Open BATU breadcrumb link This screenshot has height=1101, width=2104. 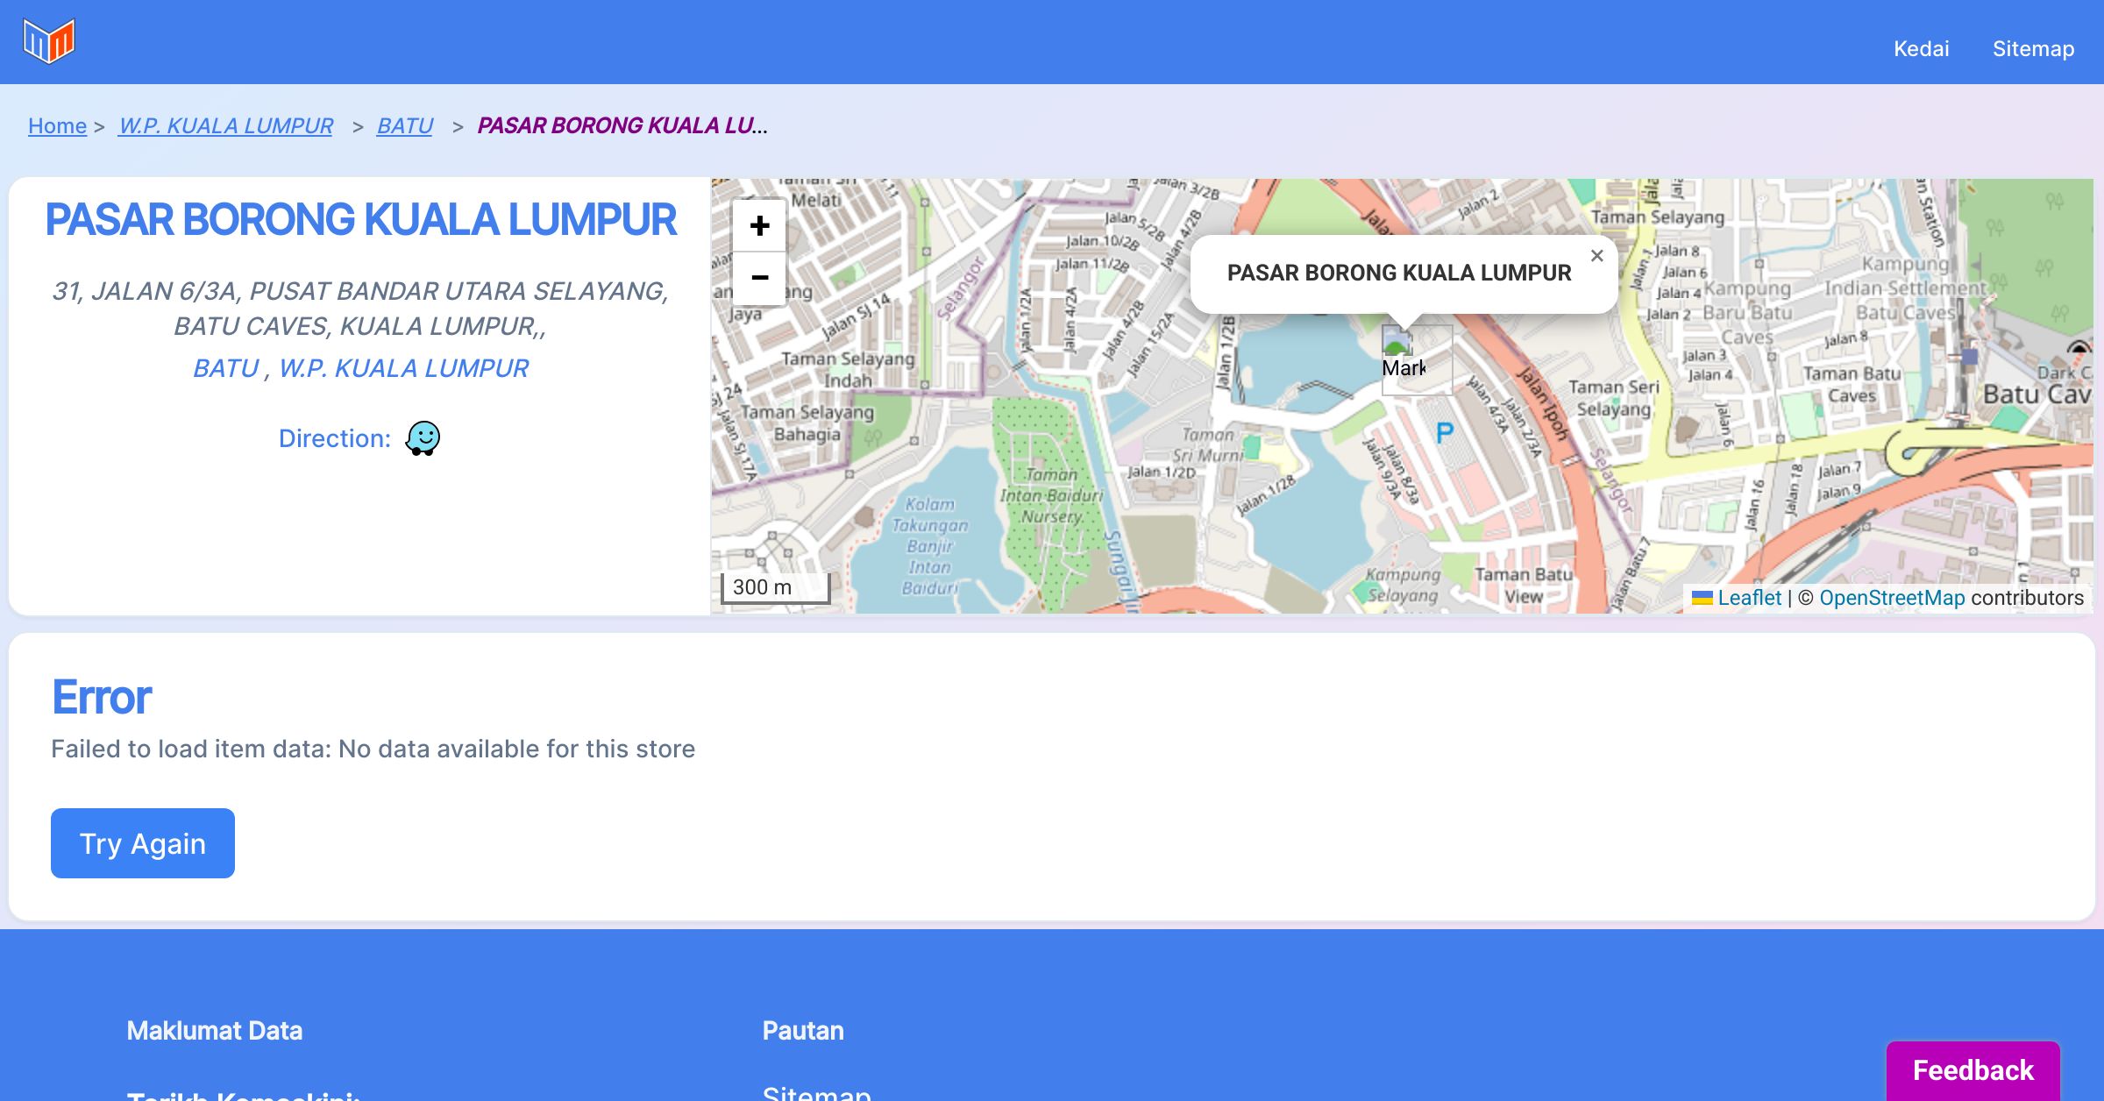click(x=404, y=125)
